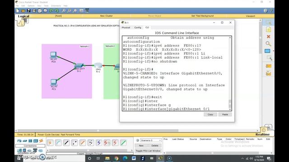Choose the Serial DCE cable with clock
This screenshot has width=289, height=162.
(107, 143)
